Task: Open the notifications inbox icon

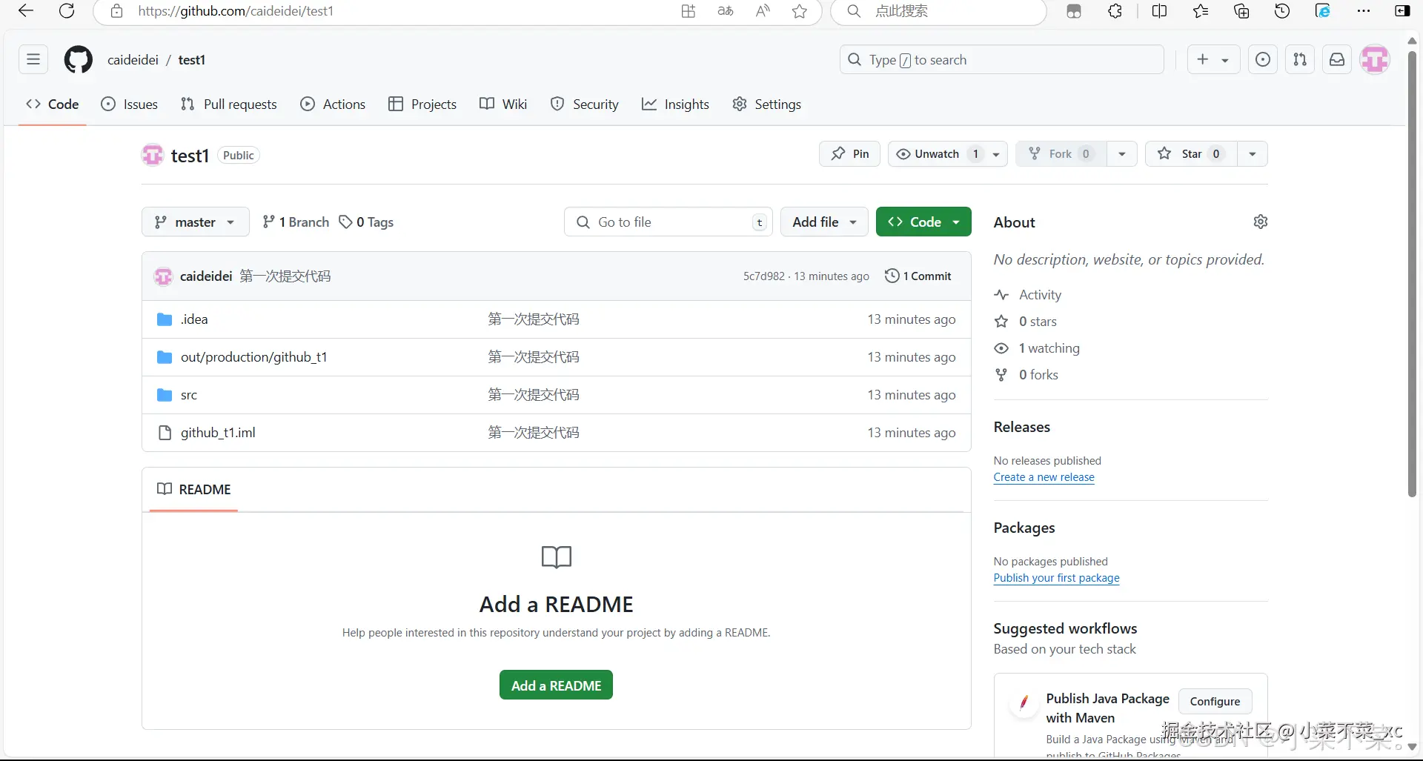Action: tap(1337, 59)
